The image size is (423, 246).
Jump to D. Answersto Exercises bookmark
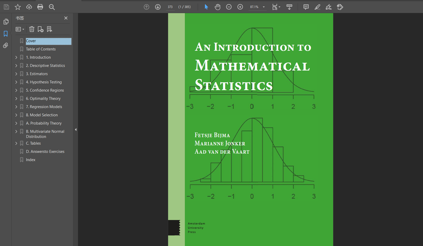45,152
